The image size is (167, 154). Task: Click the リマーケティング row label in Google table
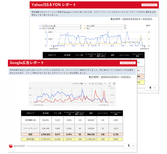pyautogui.click(x=30, y=129)
